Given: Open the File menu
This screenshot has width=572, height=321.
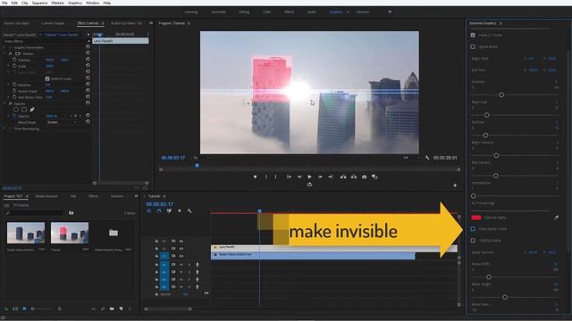Looking at the screenshot, I should (x=4, y=3).
